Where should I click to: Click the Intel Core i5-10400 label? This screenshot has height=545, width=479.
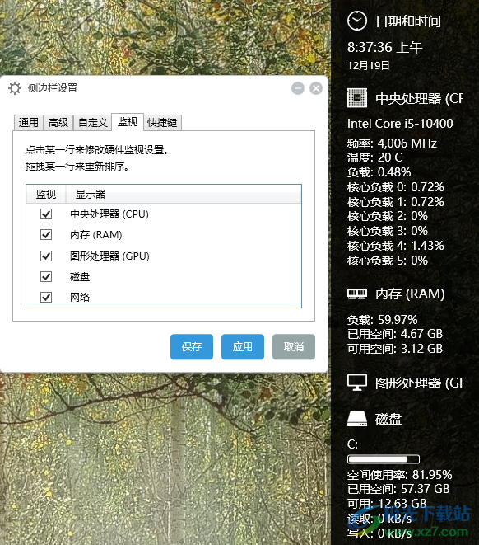(400, 124)
